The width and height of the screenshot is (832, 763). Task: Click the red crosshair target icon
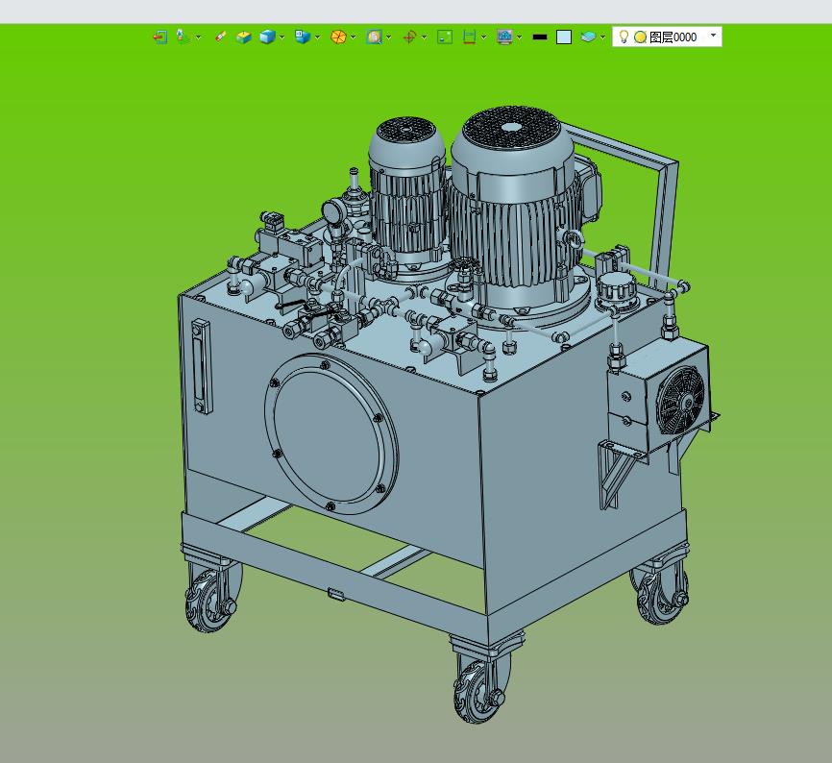click(x=409, y=37)
